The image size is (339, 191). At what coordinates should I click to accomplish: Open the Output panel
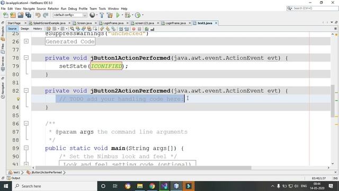(13, 178)
